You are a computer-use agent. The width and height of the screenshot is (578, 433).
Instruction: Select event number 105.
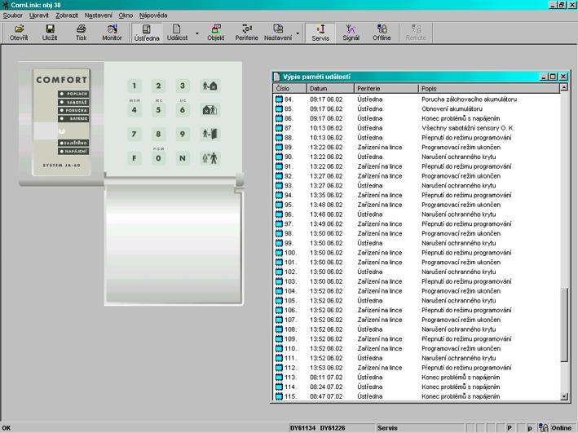tap(290, 301)
